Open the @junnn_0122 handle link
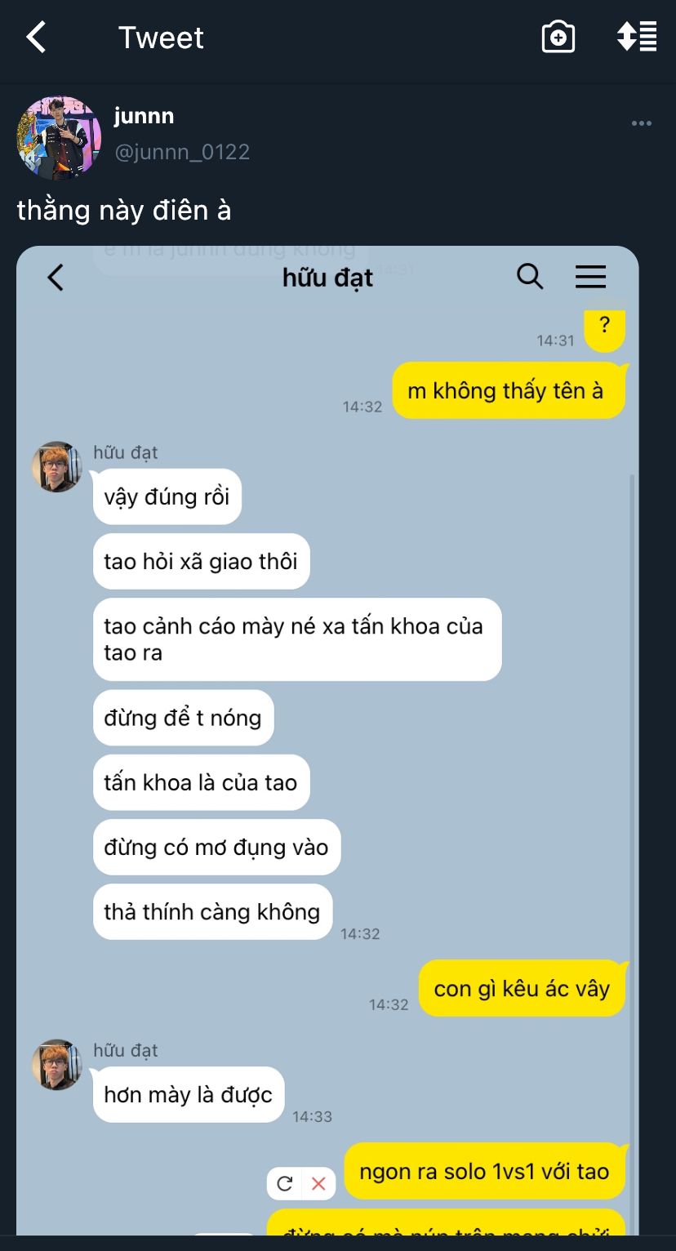The image size is (676, 1251). (182, 152)
